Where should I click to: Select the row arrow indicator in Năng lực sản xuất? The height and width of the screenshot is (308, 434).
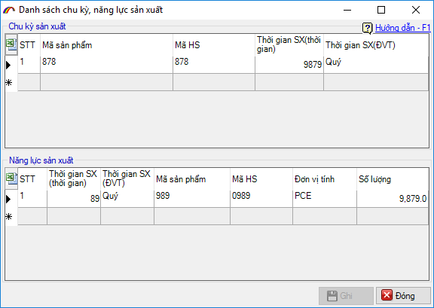click(8, 199)
